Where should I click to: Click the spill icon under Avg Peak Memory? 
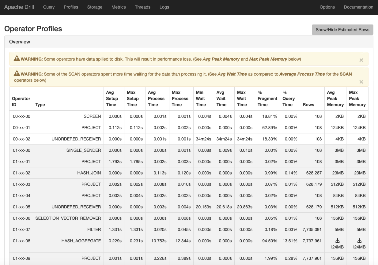pyautogui.click(x=338, y=241)
